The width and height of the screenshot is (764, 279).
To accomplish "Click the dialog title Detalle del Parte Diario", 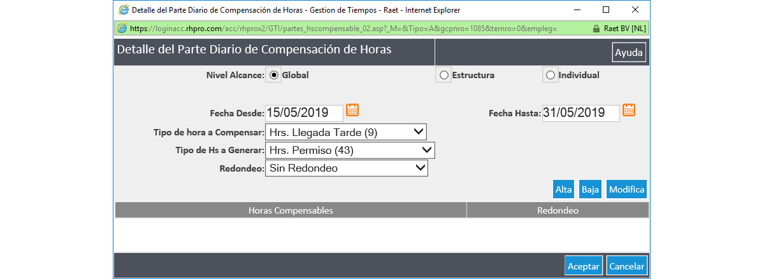I will click(254, 50).
